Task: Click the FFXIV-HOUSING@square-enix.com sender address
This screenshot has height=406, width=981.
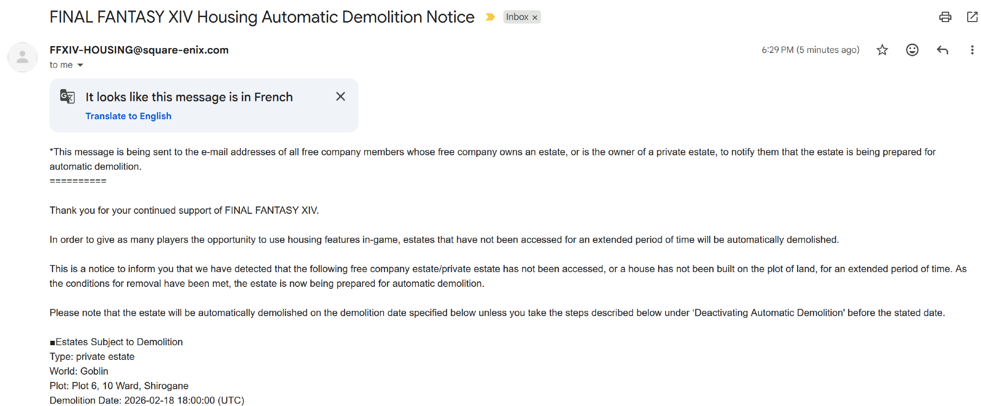Action: click(139, 50)
